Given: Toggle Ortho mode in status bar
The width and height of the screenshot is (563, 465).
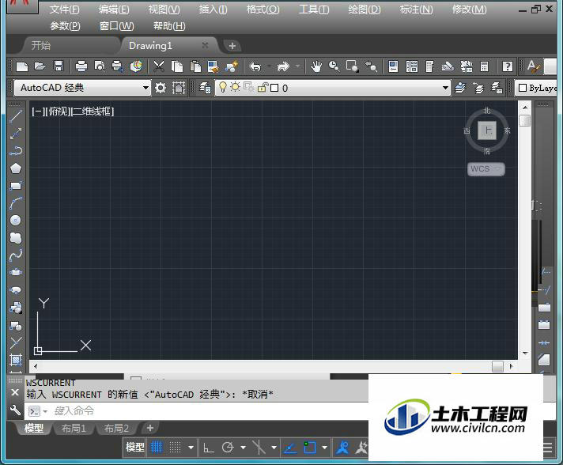Looking at the screenshot, I should tap(208, 448).
